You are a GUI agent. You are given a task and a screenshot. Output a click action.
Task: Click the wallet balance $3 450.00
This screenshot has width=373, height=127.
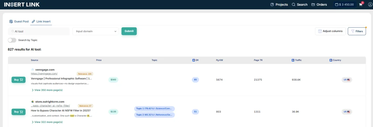point(344,5)
